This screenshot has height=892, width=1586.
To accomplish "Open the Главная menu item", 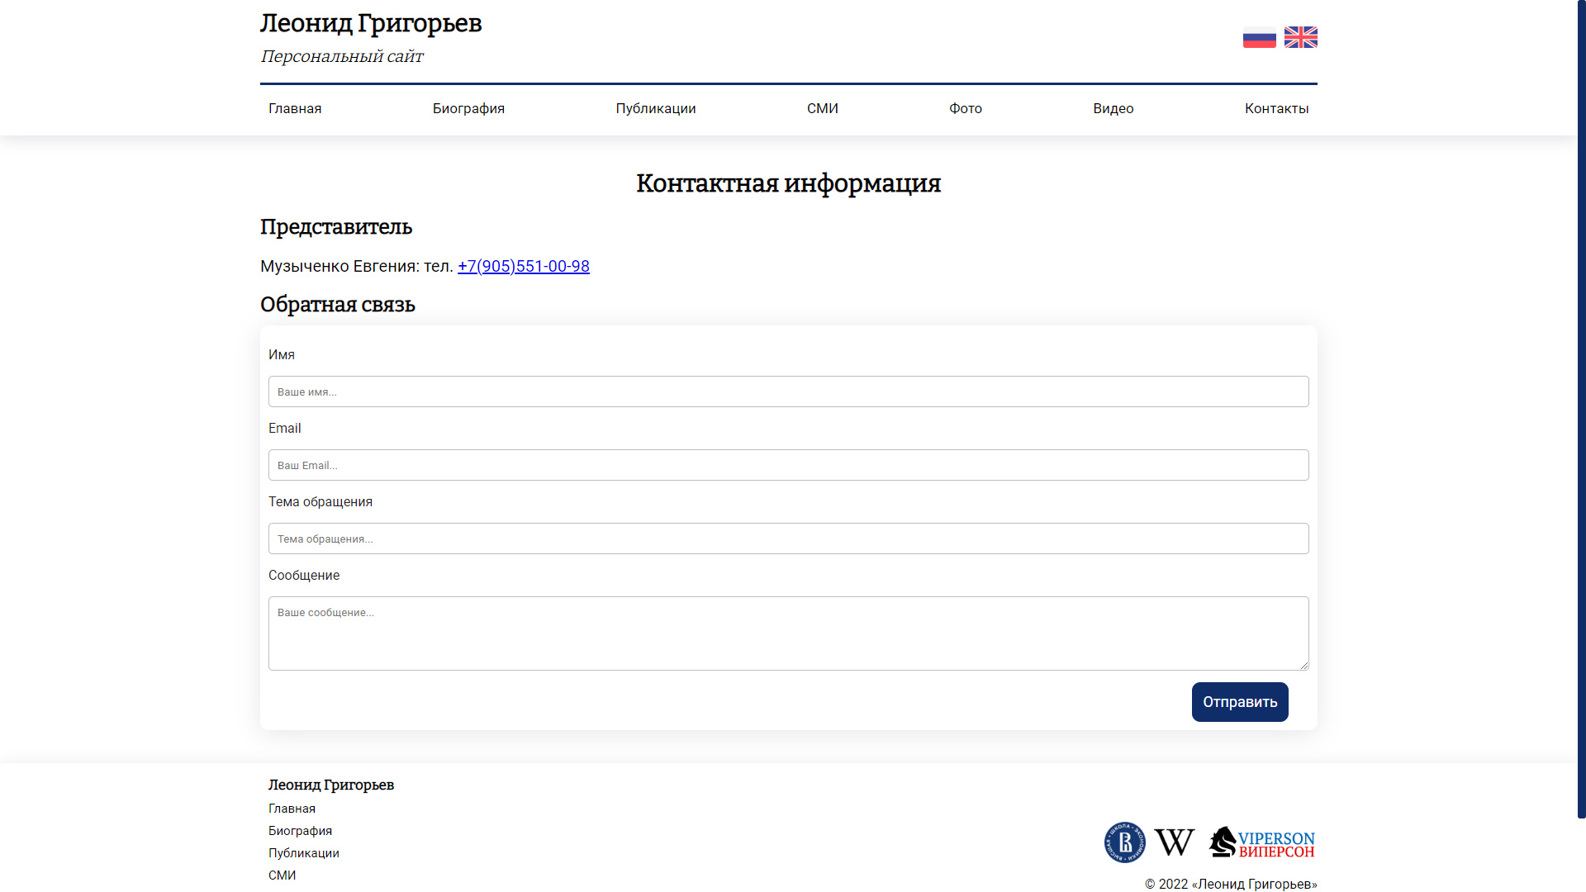I will point(295,109).
